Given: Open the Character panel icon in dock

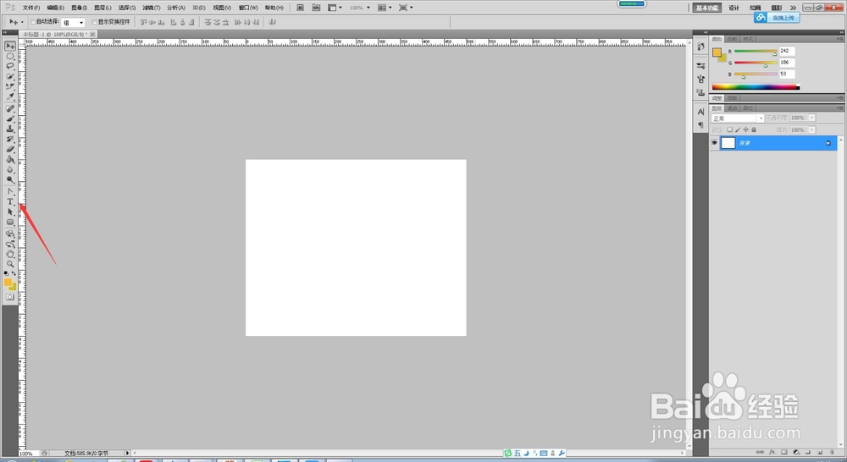Looking at the screenshot, I should 700,113.
